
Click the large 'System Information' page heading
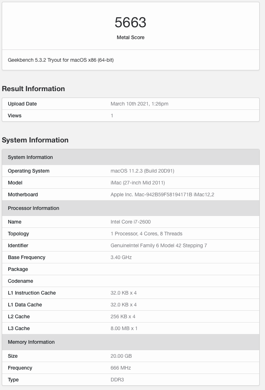[35, 140]
